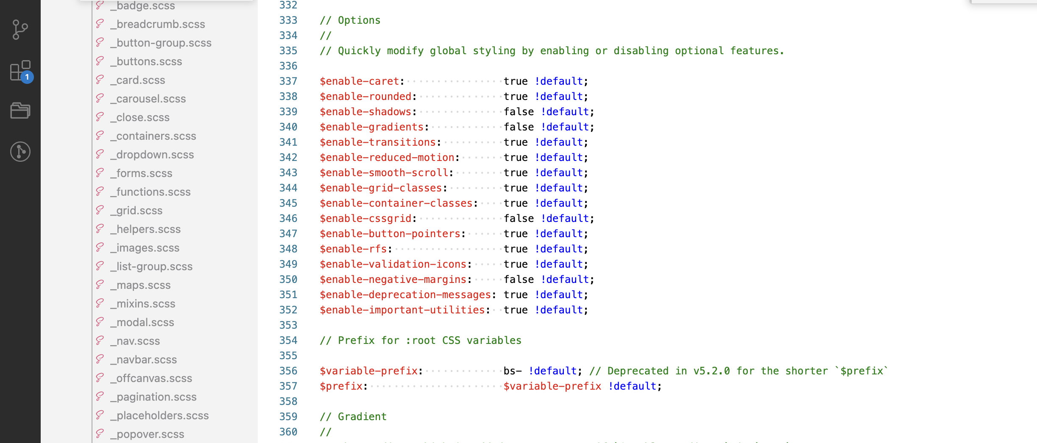
Task: Open _mixins.scss file
Action: [142, 304]
